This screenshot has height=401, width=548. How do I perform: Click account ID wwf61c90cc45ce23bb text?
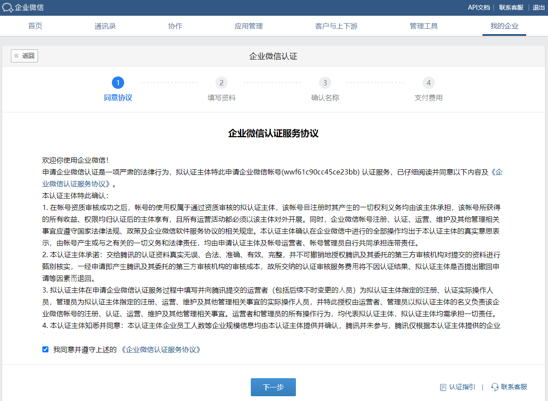[x=321, y=172]
